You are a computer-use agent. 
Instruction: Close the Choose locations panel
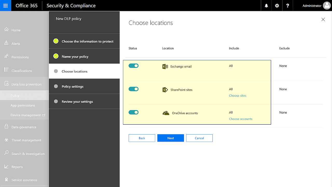323,19
